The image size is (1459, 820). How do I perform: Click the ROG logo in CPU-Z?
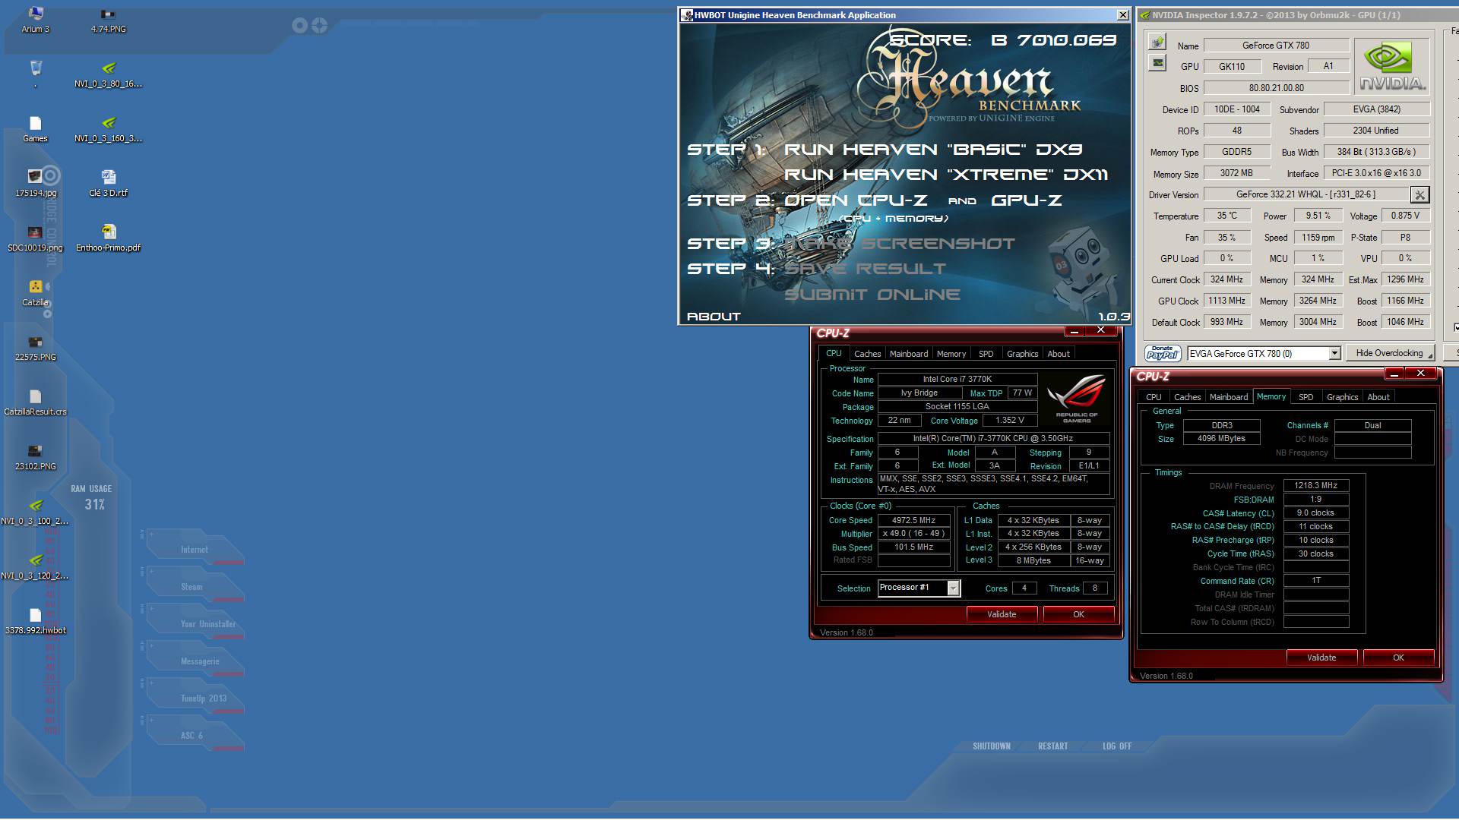tap(1077, 398)
